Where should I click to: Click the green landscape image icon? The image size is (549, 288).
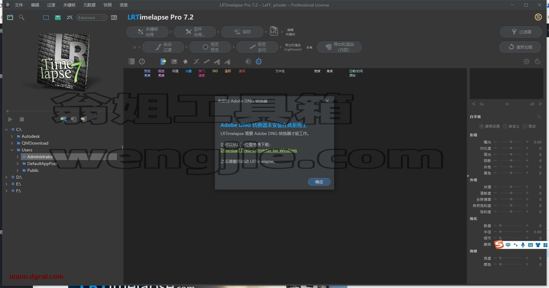click(58, 18)
